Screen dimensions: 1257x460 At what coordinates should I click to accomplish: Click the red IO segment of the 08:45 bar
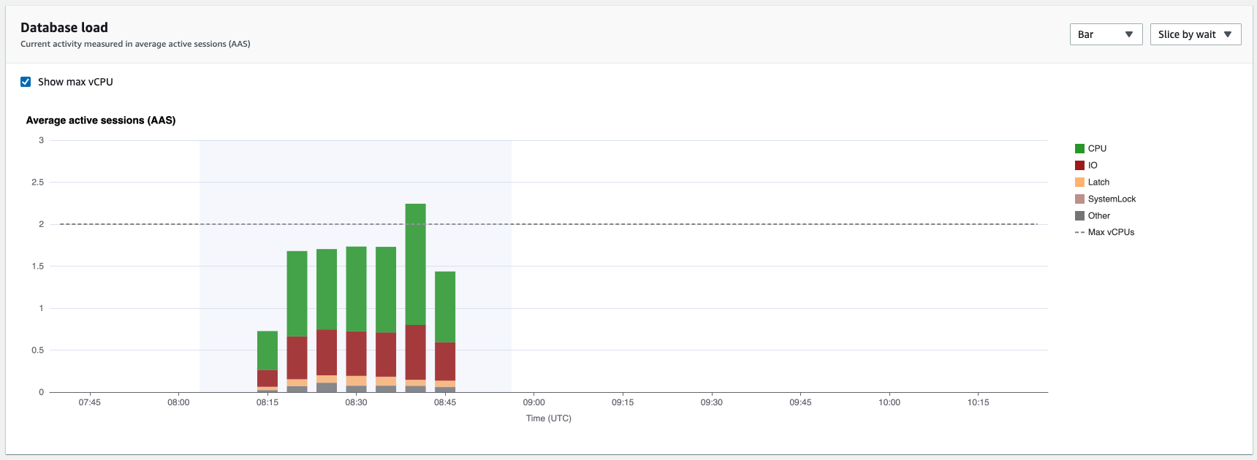click(x=445, y=361)
